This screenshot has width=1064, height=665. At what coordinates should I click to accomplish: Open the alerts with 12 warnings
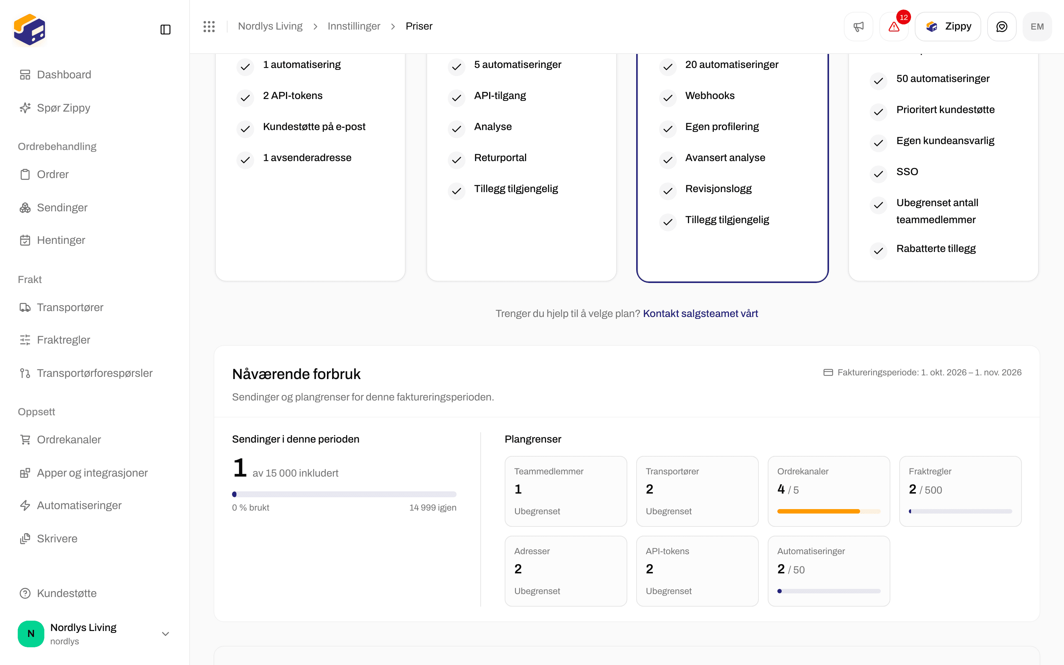[894, 26]
